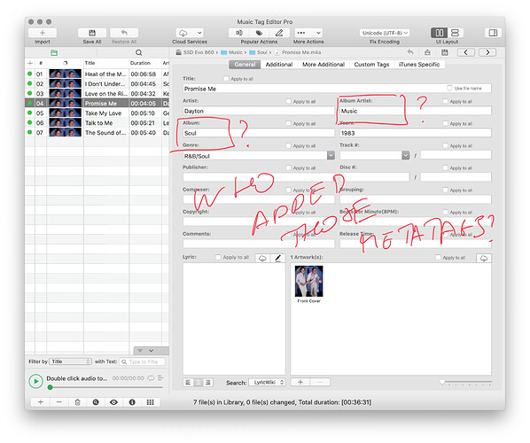Open More Actions ellipsis icon
Image resolution: width=530 pixels, height=443 pixels.
pyautogui.click(x=301, y=33)
